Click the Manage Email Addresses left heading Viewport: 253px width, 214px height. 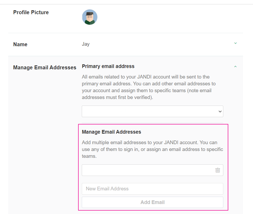pyautogui.click(x=45, y=67)
